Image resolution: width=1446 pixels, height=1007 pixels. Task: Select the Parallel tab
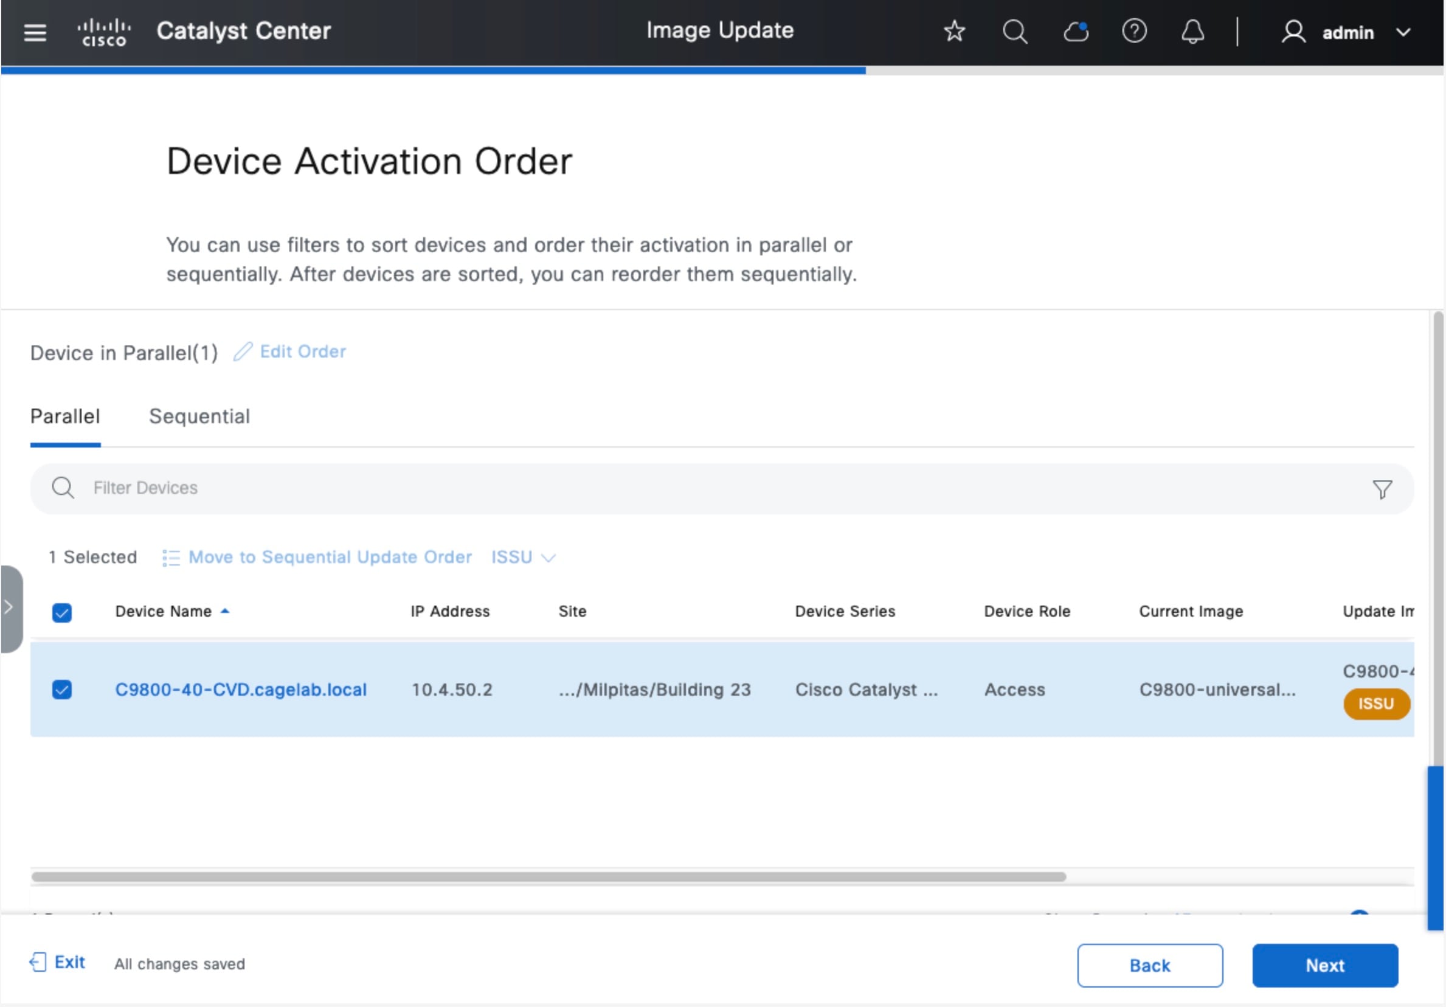65,417
